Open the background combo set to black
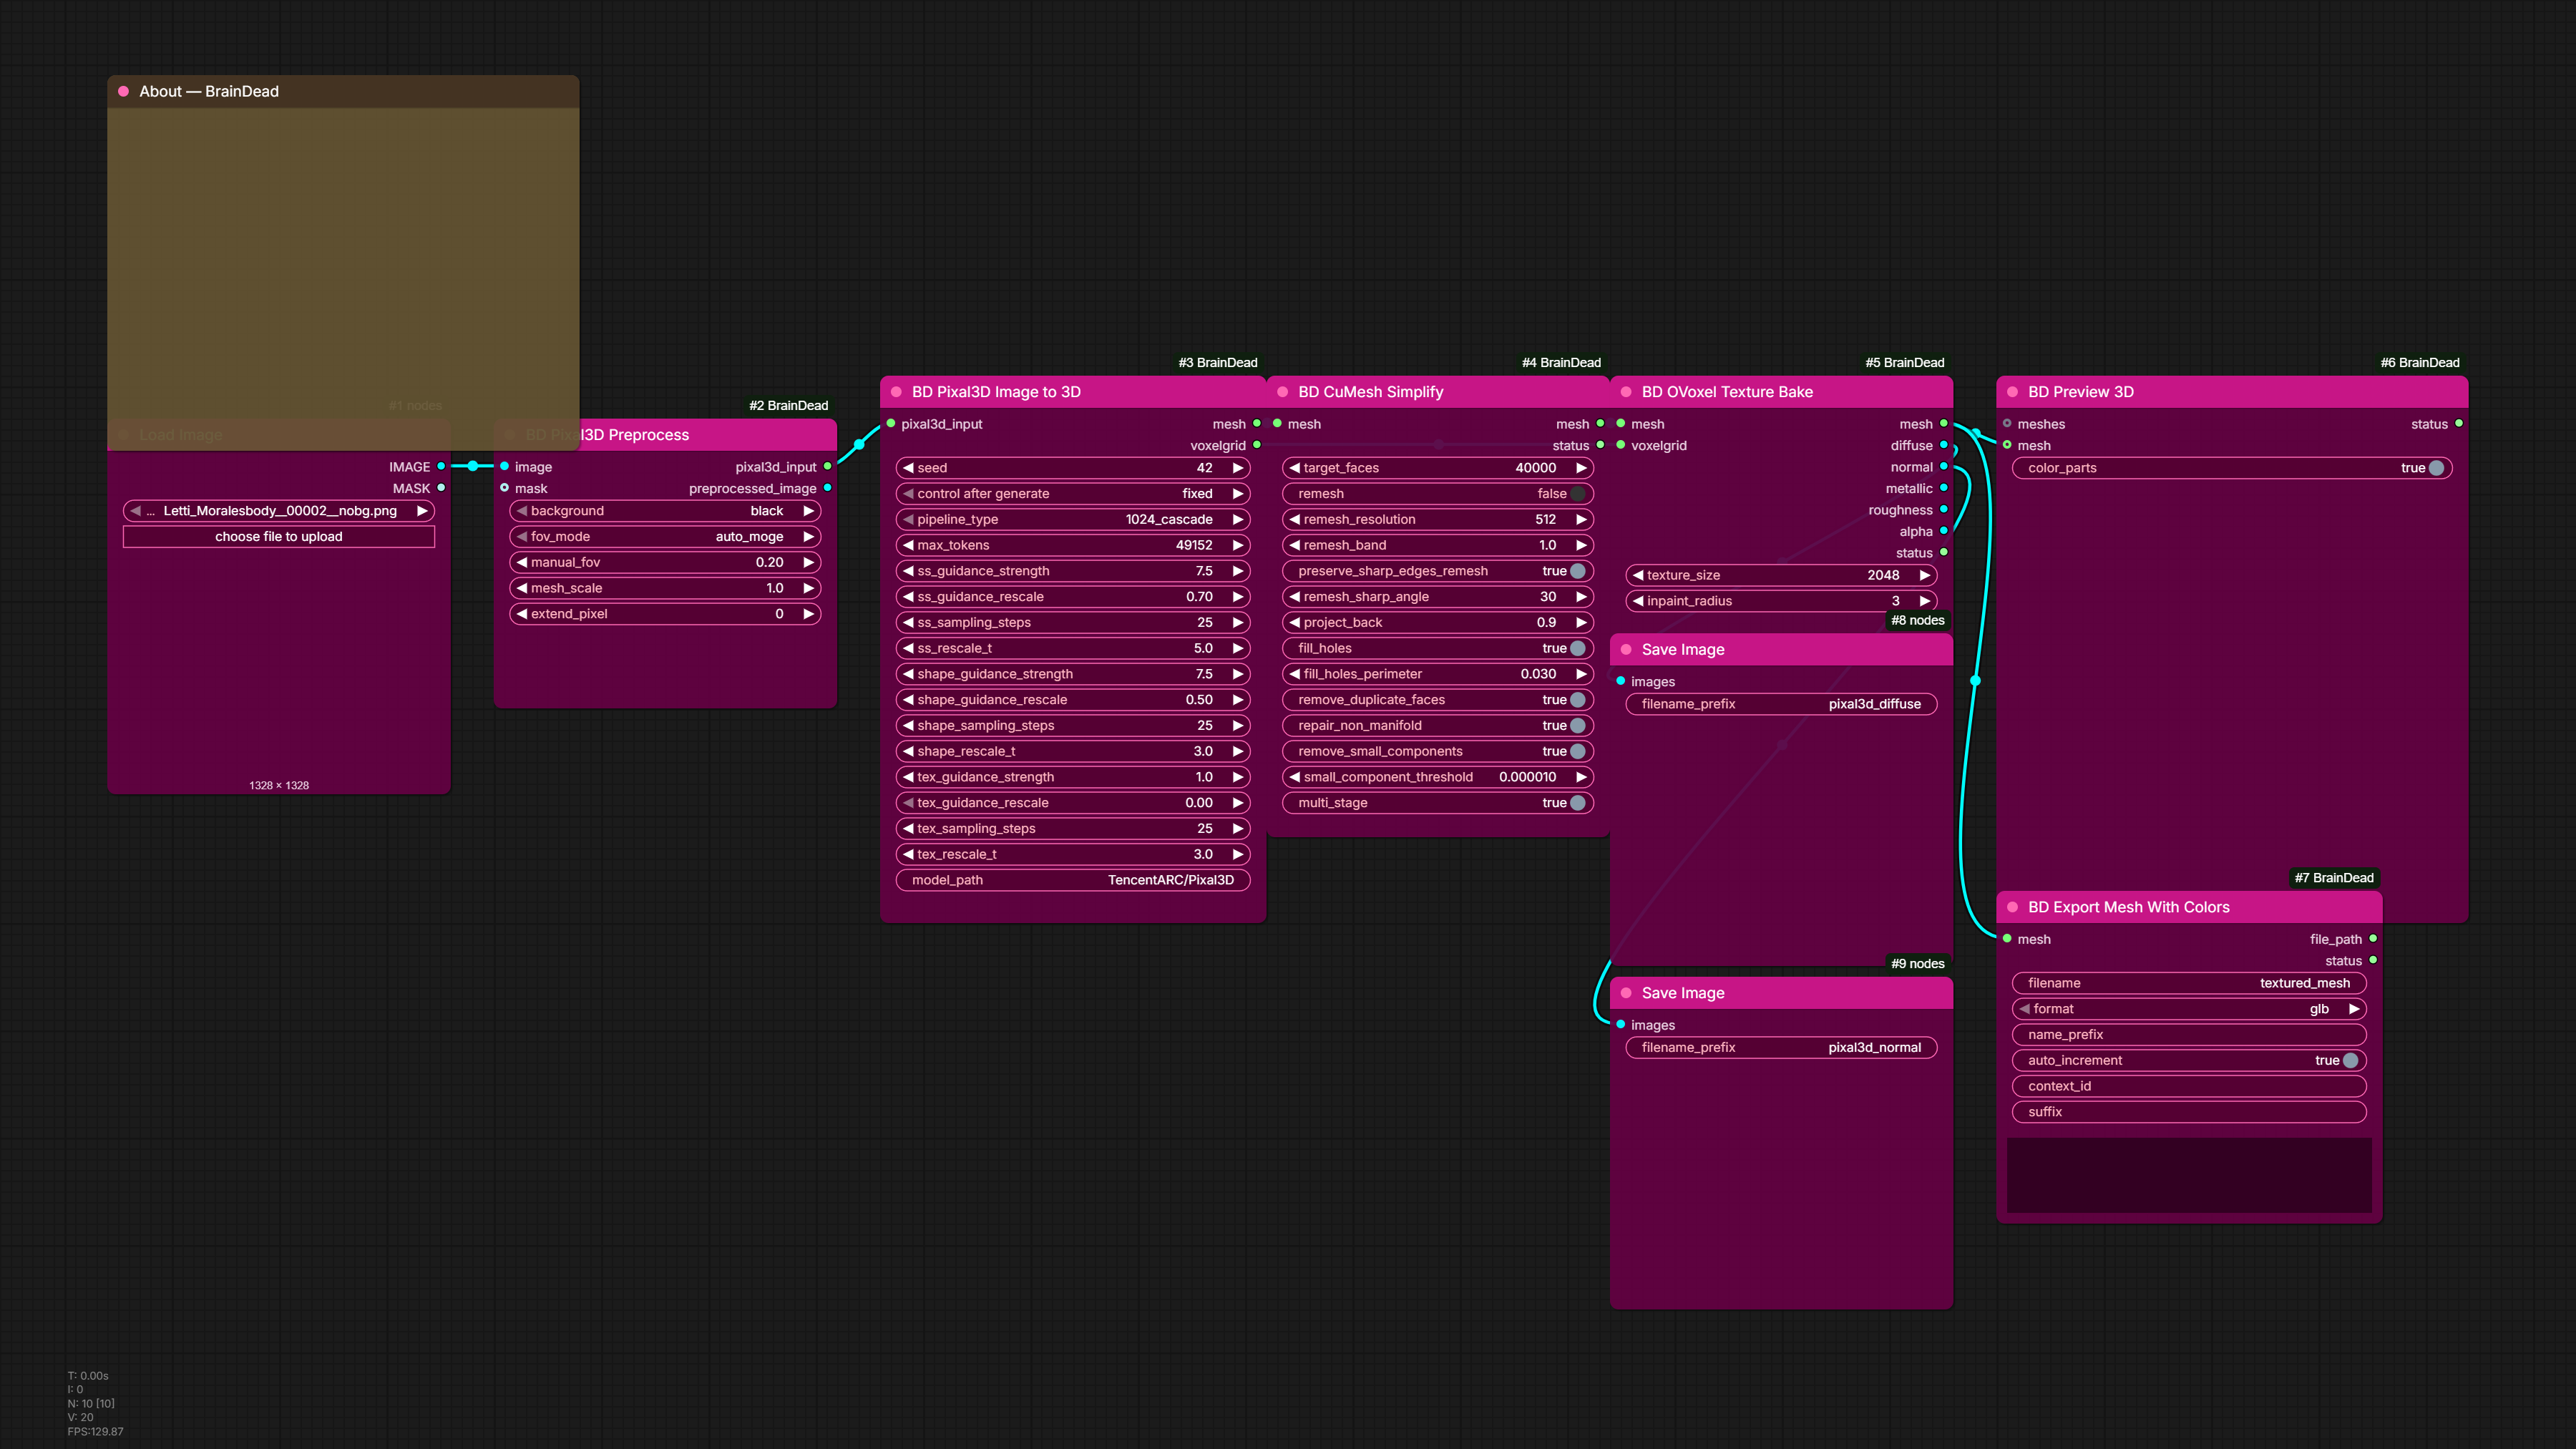 (665, 511)
